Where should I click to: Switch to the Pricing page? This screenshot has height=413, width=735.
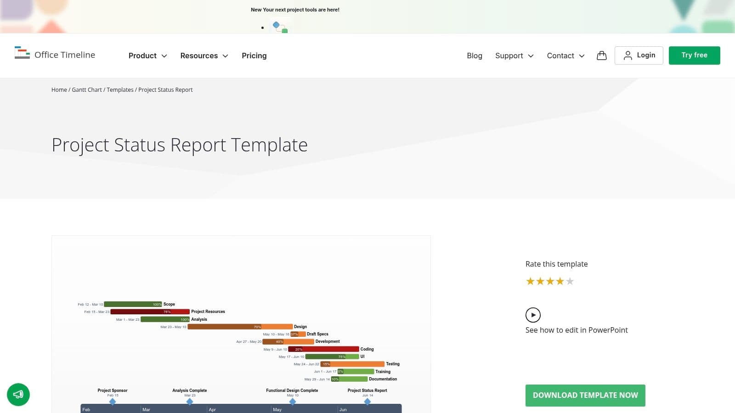254,56
